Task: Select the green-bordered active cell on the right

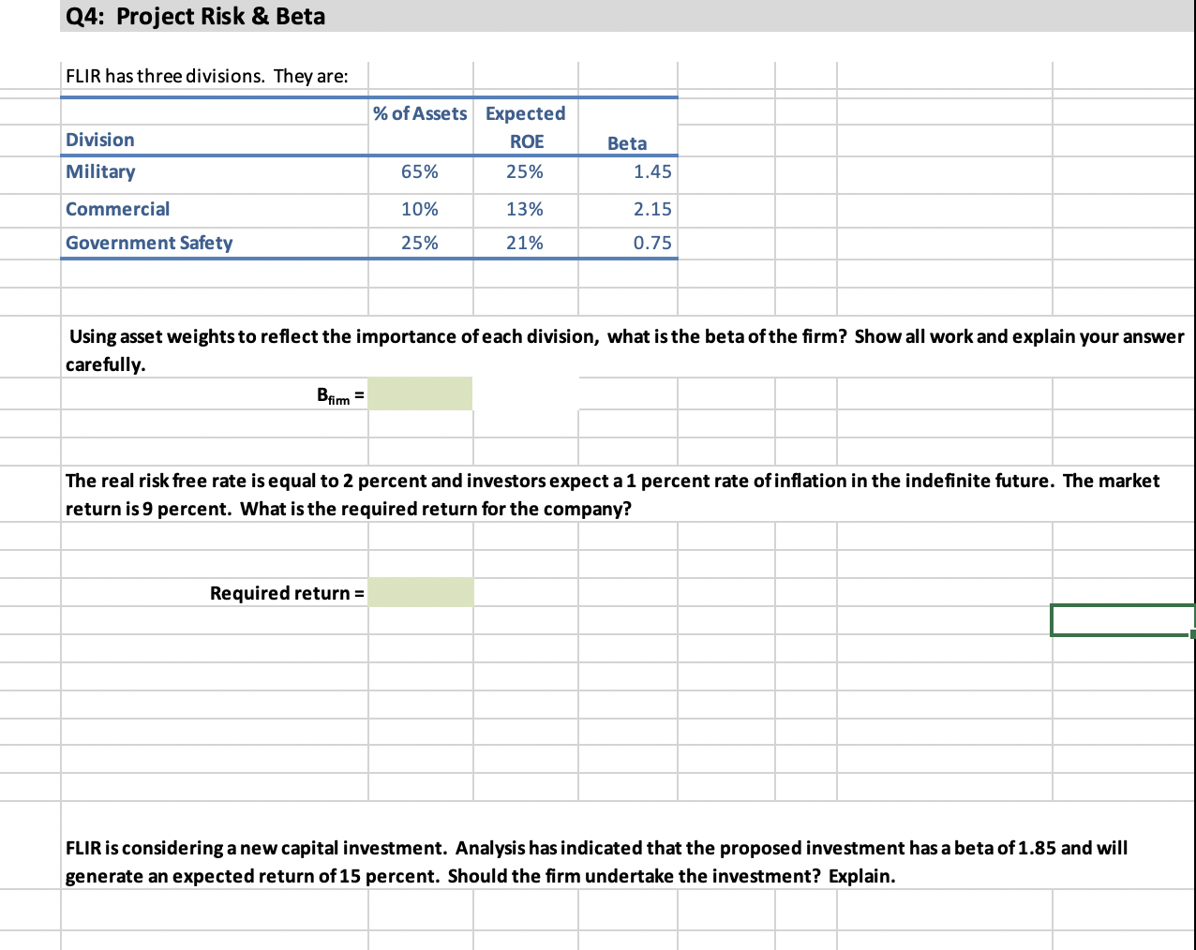Action: coord(1122,619)
